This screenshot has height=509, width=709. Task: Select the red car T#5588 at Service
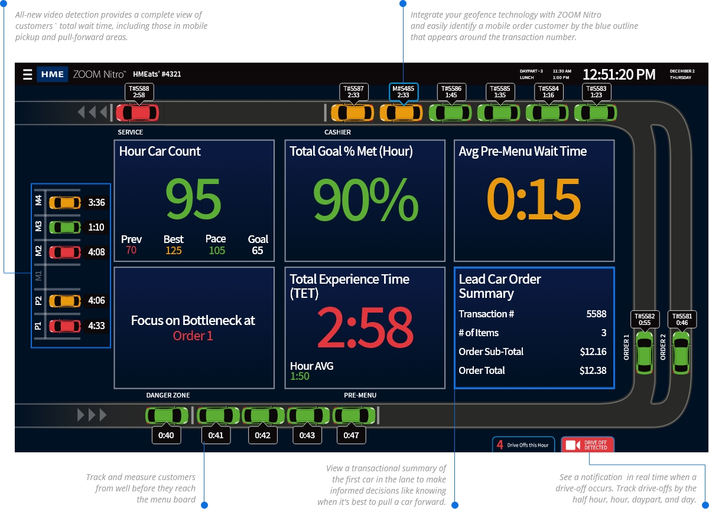click(137, 112)
